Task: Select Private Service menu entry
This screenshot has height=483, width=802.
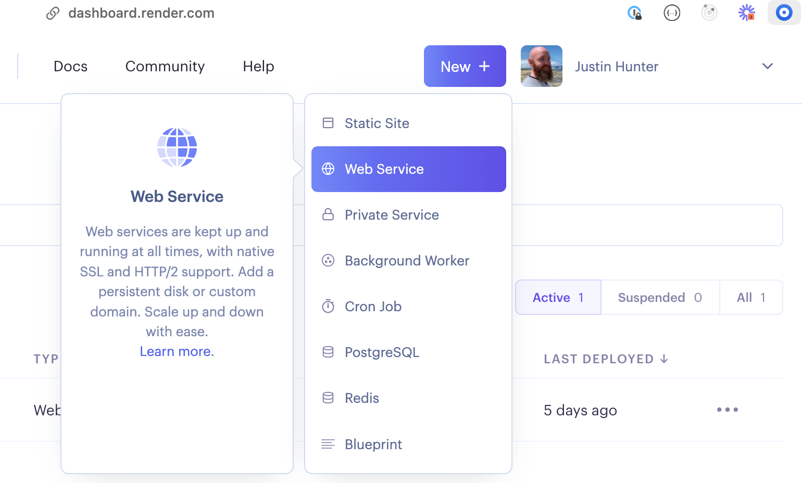Action: [x=409, y=215]
